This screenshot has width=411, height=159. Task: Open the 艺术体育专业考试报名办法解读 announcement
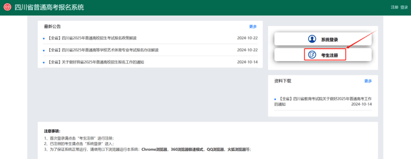[103, 50]
